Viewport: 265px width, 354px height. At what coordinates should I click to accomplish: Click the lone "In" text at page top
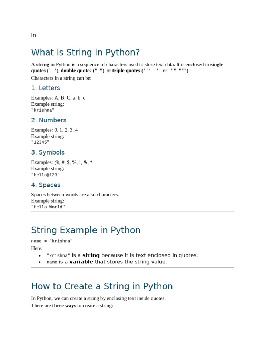(33, 35)
